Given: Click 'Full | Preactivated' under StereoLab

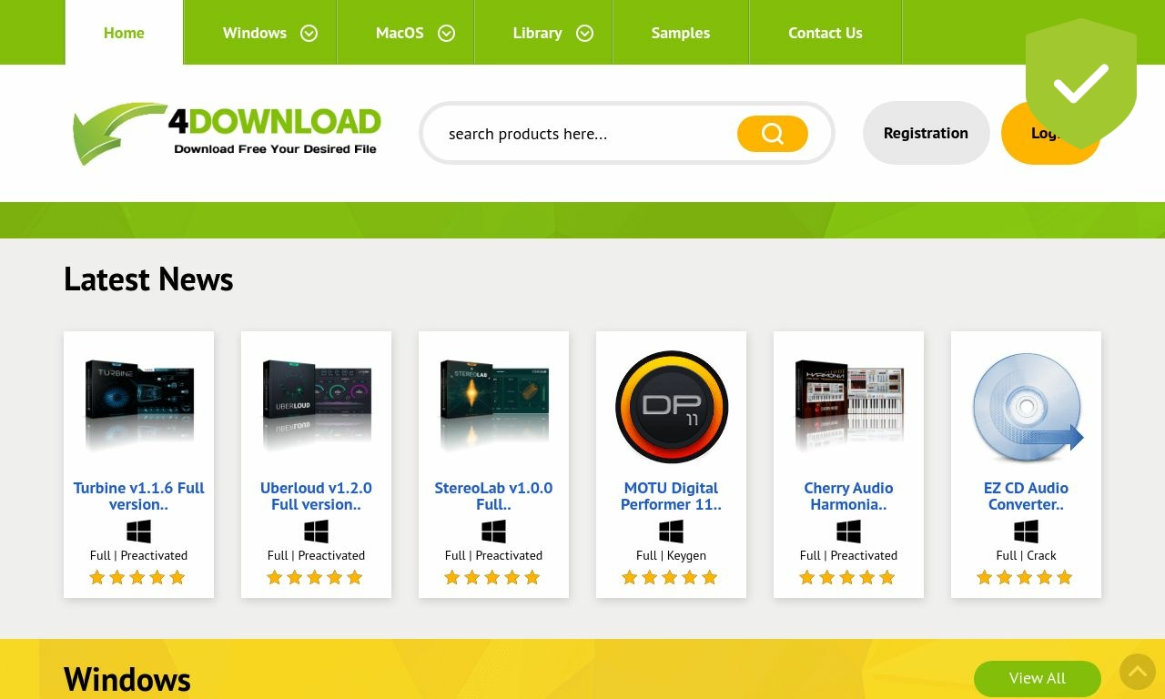Looking at the screenshot, I should click(493, 555).
